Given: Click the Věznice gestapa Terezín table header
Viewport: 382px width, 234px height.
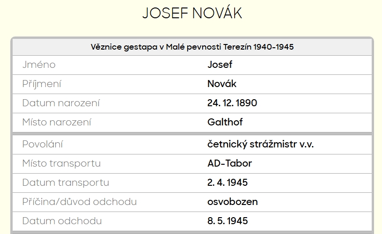Looking at the screenshot, I should (192, 47).
